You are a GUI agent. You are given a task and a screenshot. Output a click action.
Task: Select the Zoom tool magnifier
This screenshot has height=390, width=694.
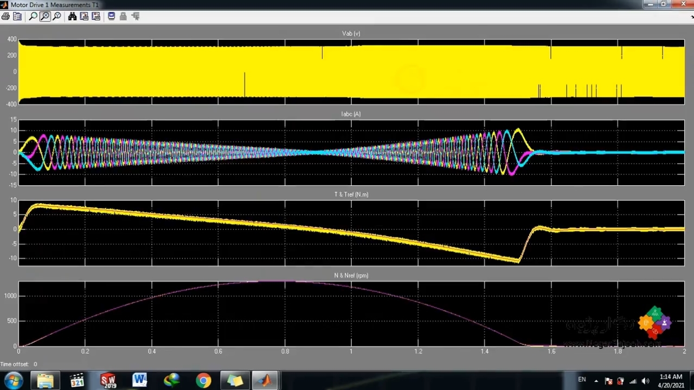pyautogui.click(x=33, y=16)
